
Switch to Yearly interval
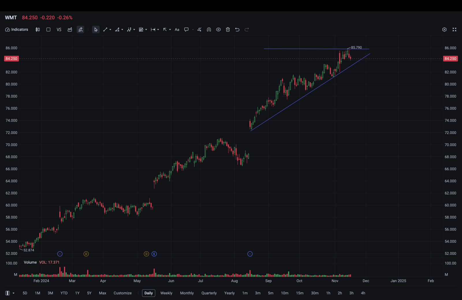click(x=230, y=293)
